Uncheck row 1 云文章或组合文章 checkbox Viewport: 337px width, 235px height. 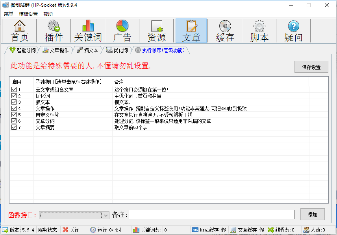click(14, 89)
